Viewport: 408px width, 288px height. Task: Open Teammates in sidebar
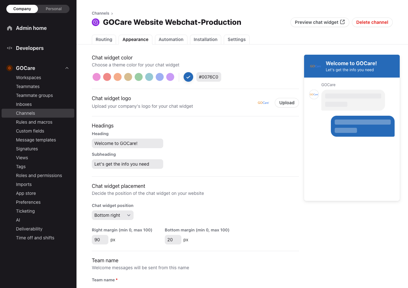(x=38, y=86)
